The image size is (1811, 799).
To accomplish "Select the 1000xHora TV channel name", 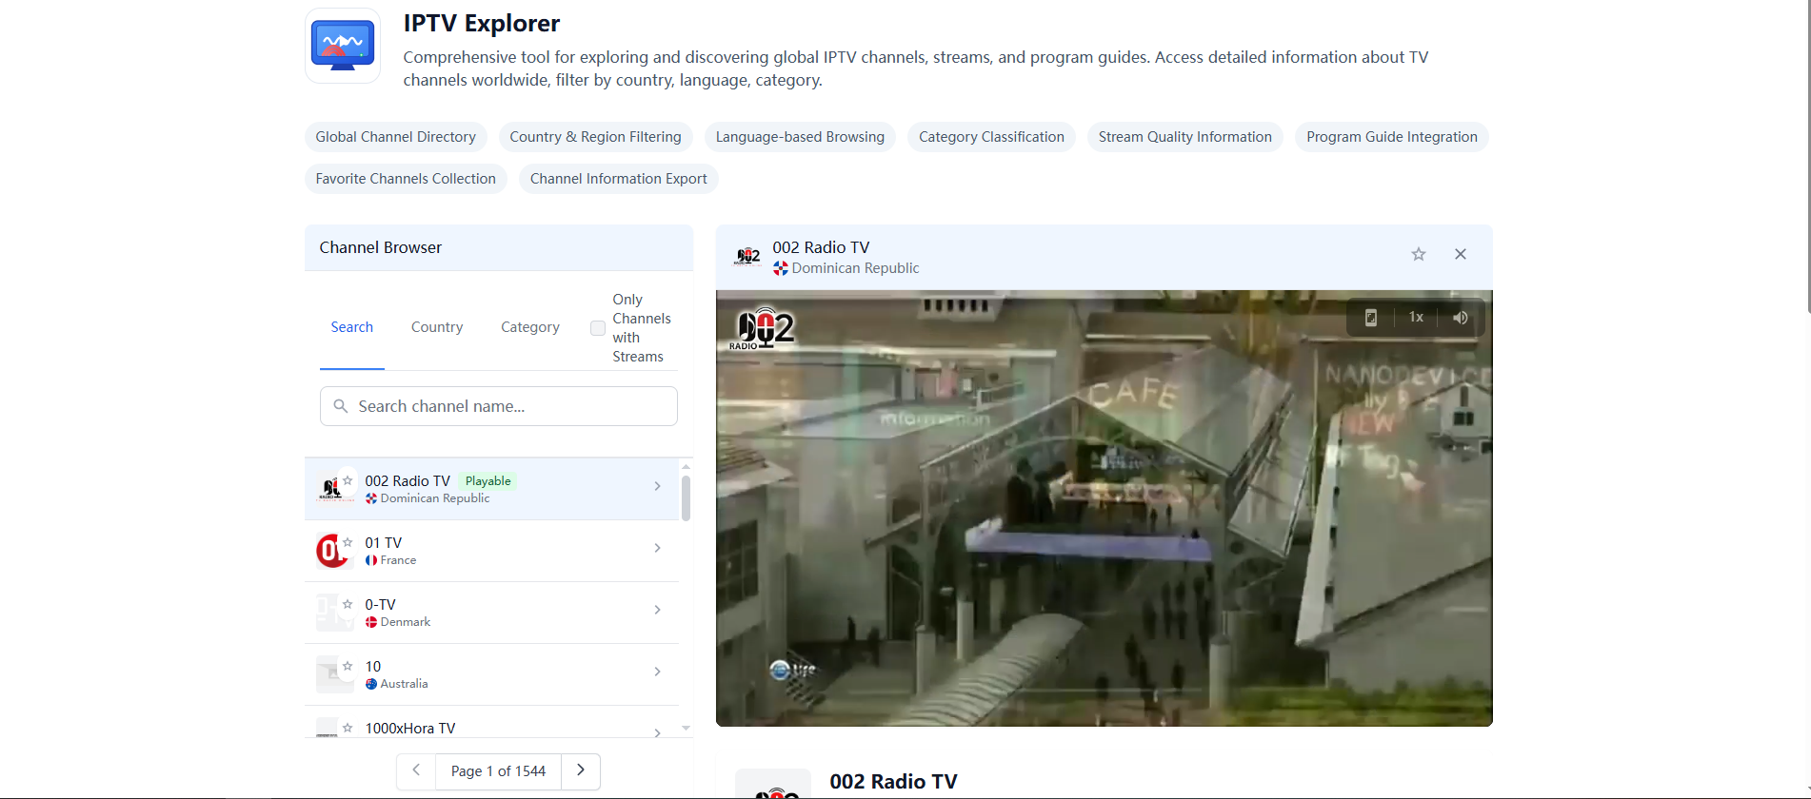I will point(410,729).
